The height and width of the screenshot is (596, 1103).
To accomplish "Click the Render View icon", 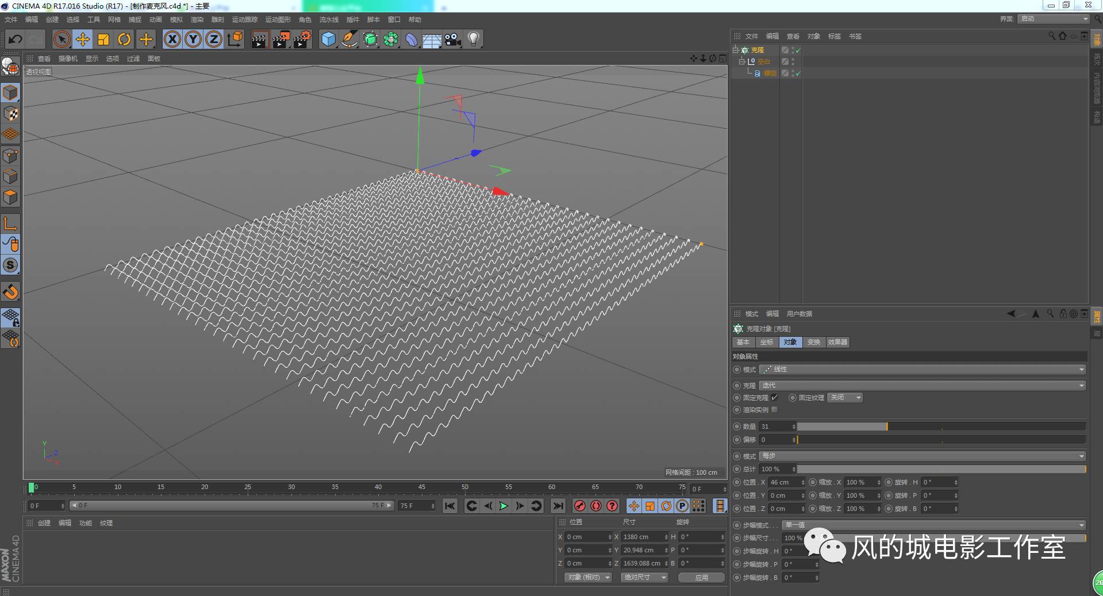I will 260,39.
